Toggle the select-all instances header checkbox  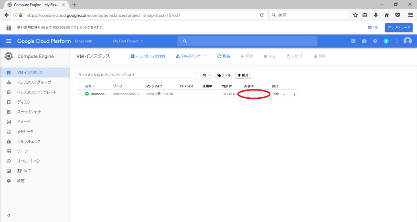80,86
